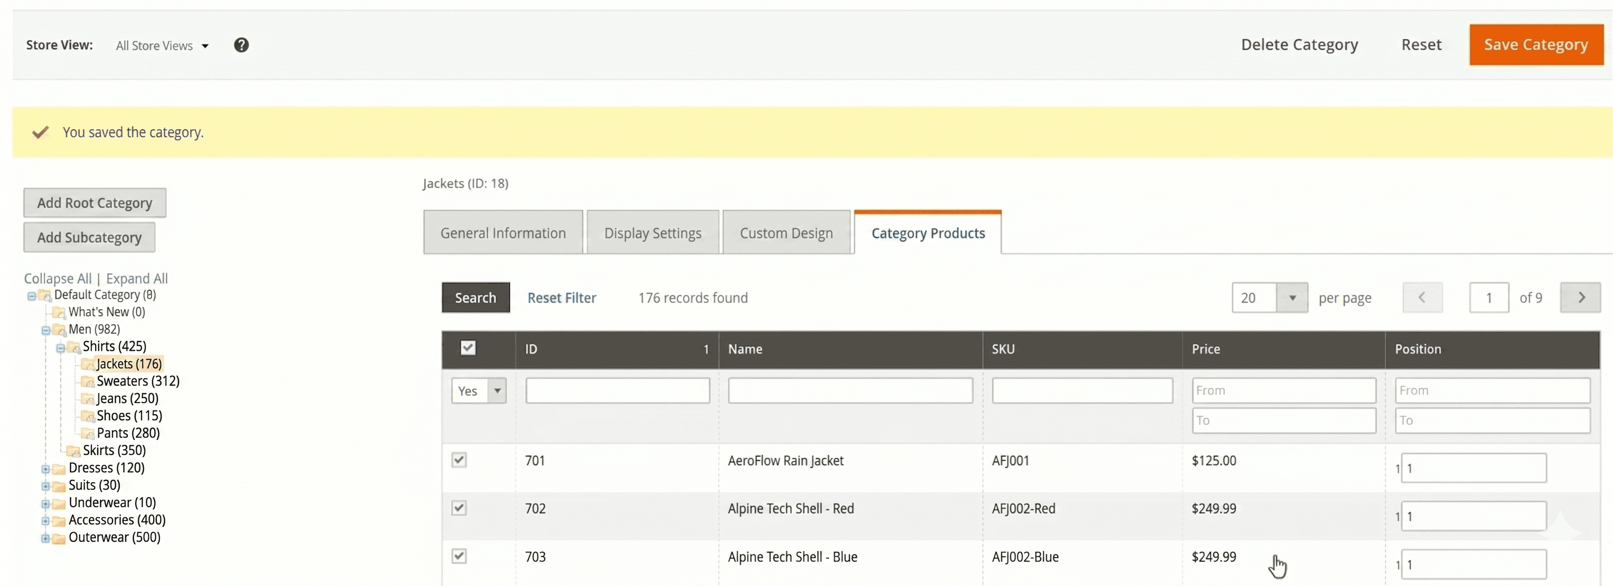
Task: Toggle the select-all checkbox in grid header
Action: (469, 348)
